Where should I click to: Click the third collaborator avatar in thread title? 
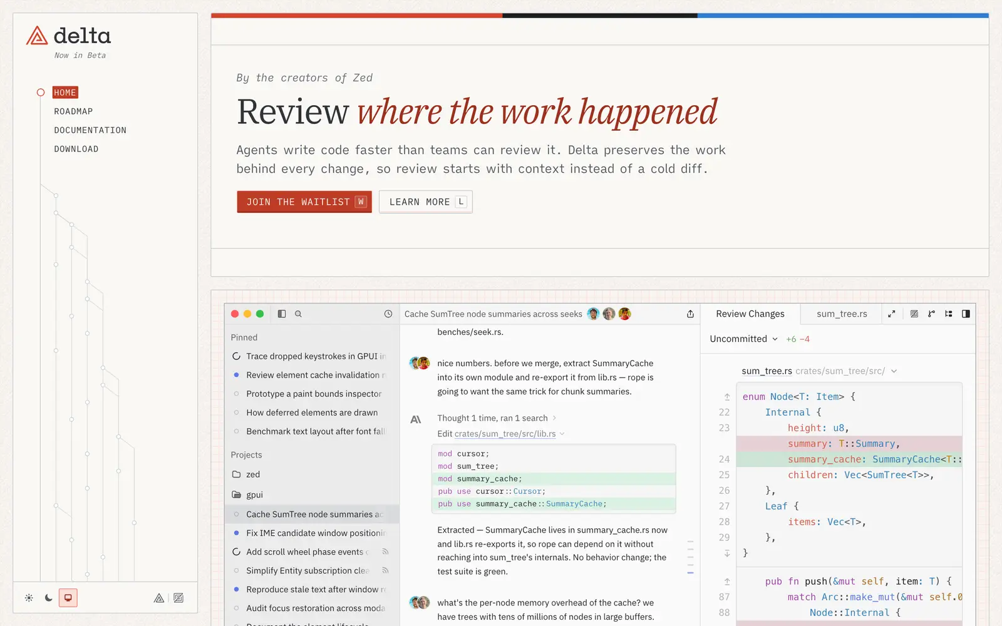pyautogui.click(x=624, y=314)
